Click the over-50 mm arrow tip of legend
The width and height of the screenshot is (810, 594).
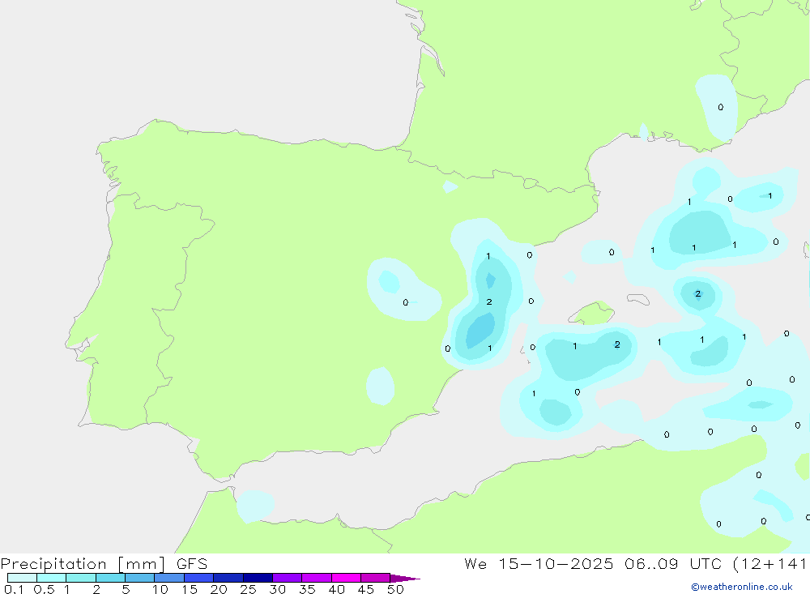[x=405, y=579]
